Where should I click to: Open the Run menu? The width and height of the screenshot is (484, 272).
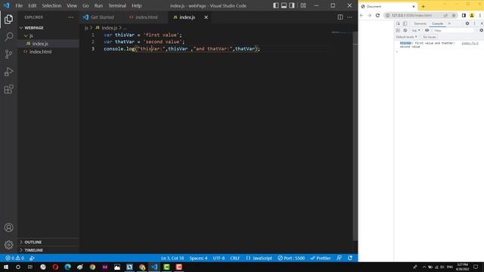coord(98,5)
